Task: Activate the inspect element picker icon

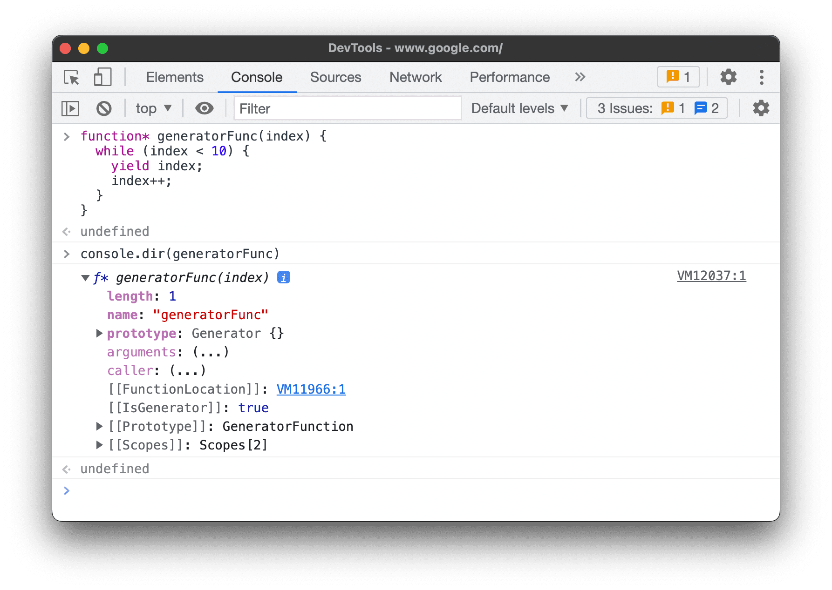Action: 72,77
